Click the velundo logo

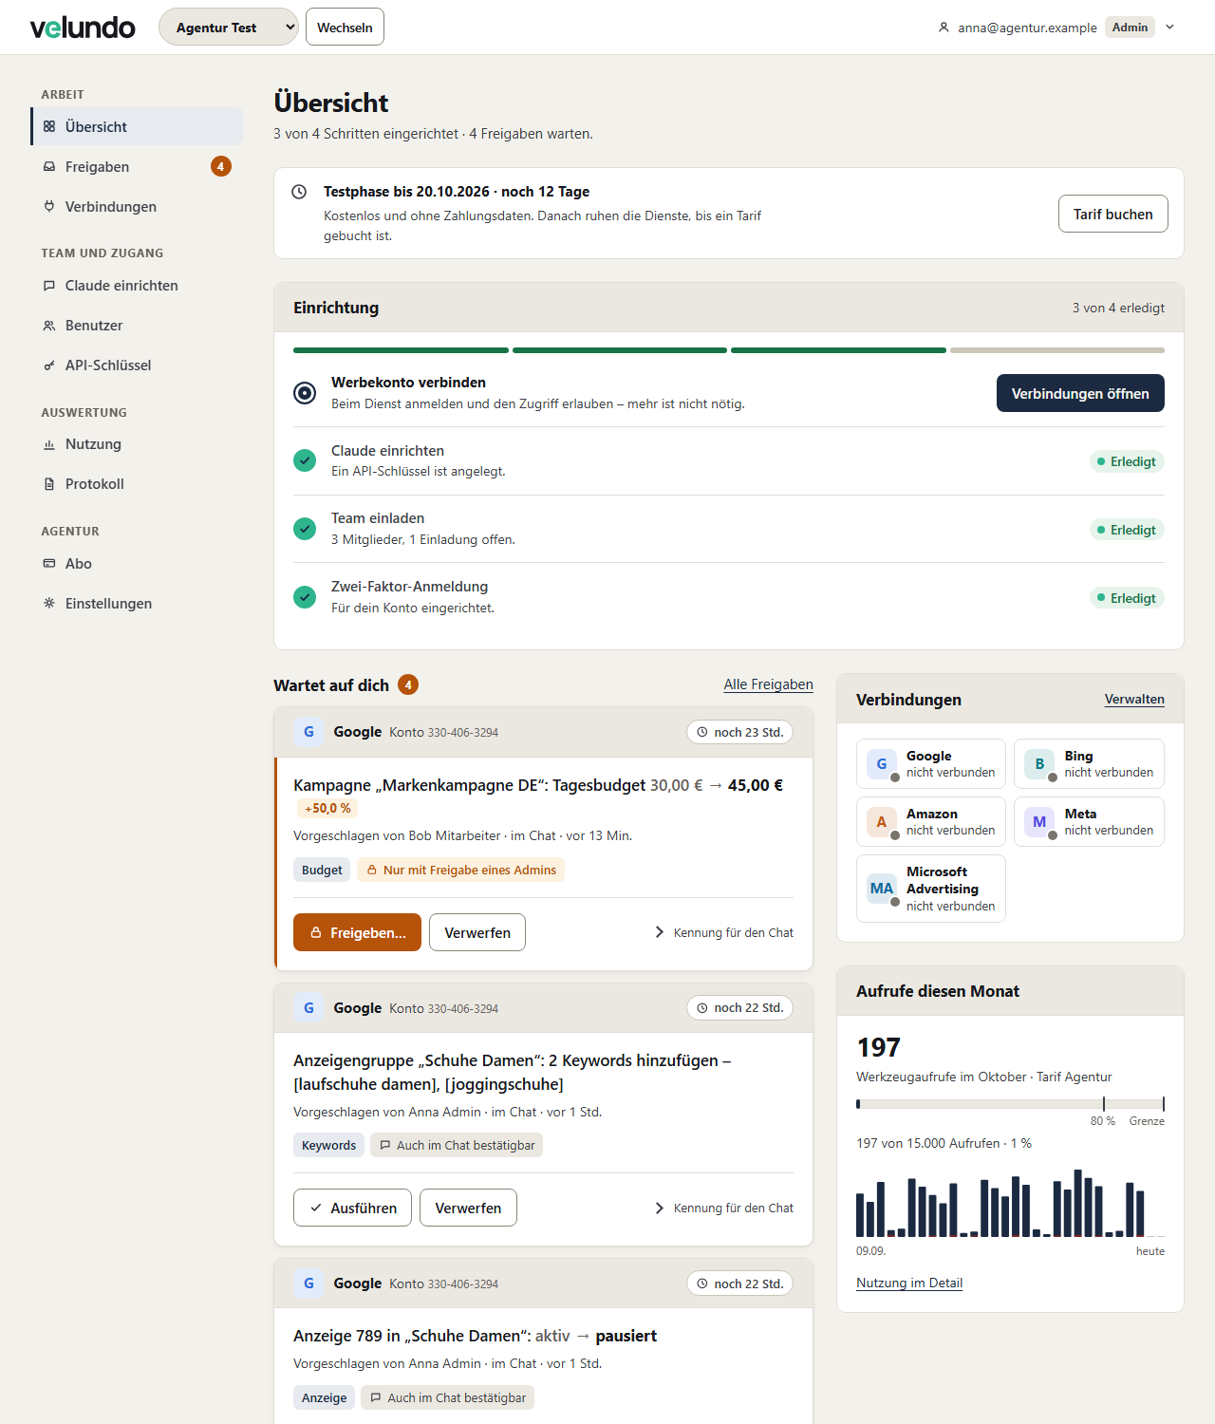tap(83, 28)
